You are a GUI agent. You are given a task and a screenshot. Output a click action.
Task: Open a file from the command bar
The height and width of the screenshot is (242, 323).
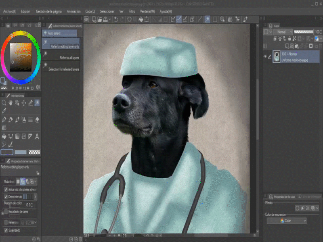[100, 19]
